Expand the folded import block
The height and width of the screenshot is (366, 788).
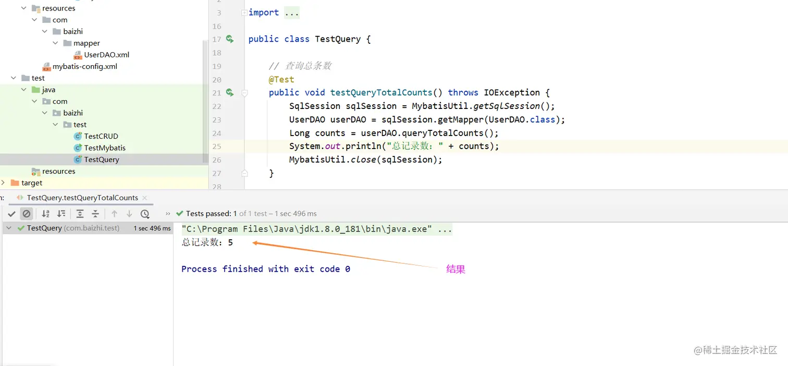pyautogui.click(x=244, y=13)
